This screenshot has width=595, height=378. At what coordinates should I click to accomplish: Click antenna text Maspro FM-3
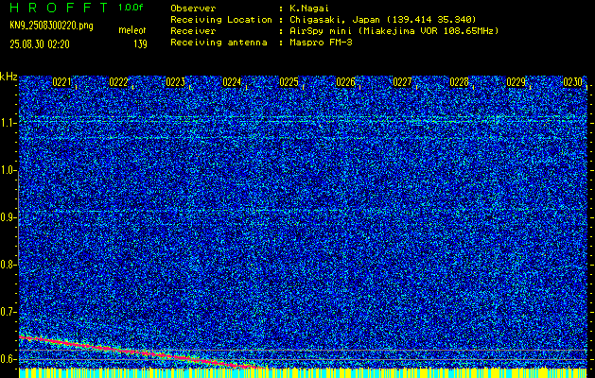[x=321, y=43]
